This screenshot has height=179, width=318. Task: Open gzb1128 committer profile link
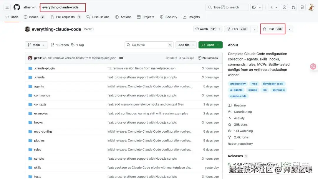pyautogui.click(x=40, y=58)
